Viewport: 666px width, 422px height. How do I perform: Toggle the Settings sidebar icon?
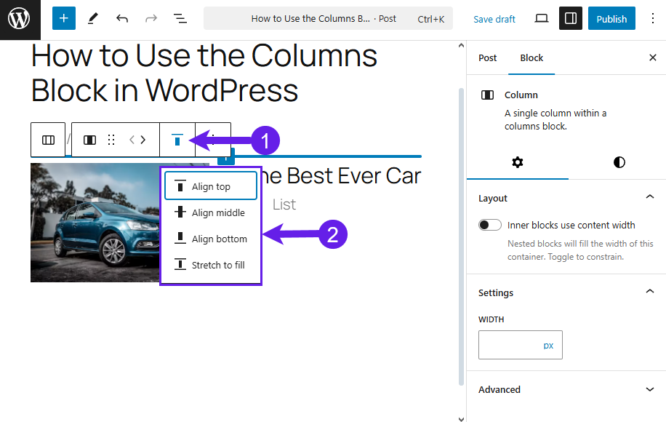pos(571,19)
